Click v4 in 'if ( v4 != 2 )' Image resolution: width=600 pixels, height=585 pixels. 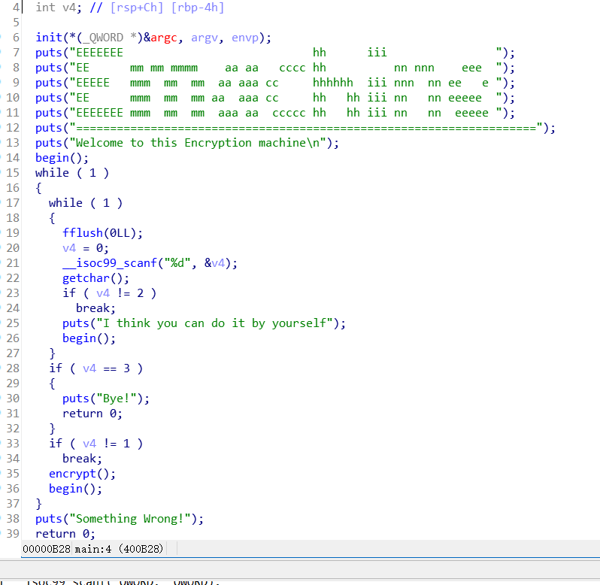point(103,293)
